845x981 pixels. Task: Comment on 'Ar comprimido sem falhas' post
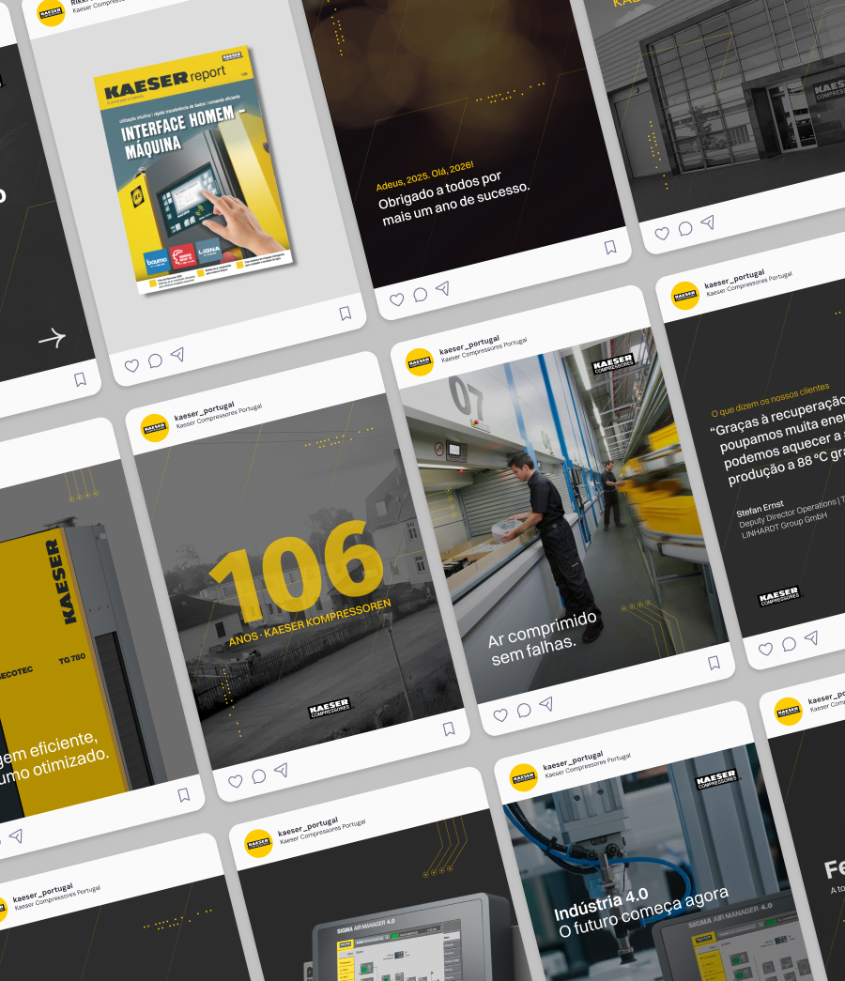pos(524,710)
